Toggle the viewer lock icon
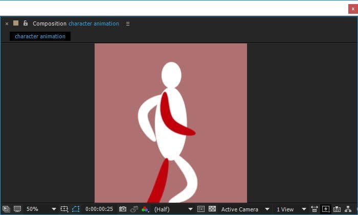 click(x=26, y=23)
